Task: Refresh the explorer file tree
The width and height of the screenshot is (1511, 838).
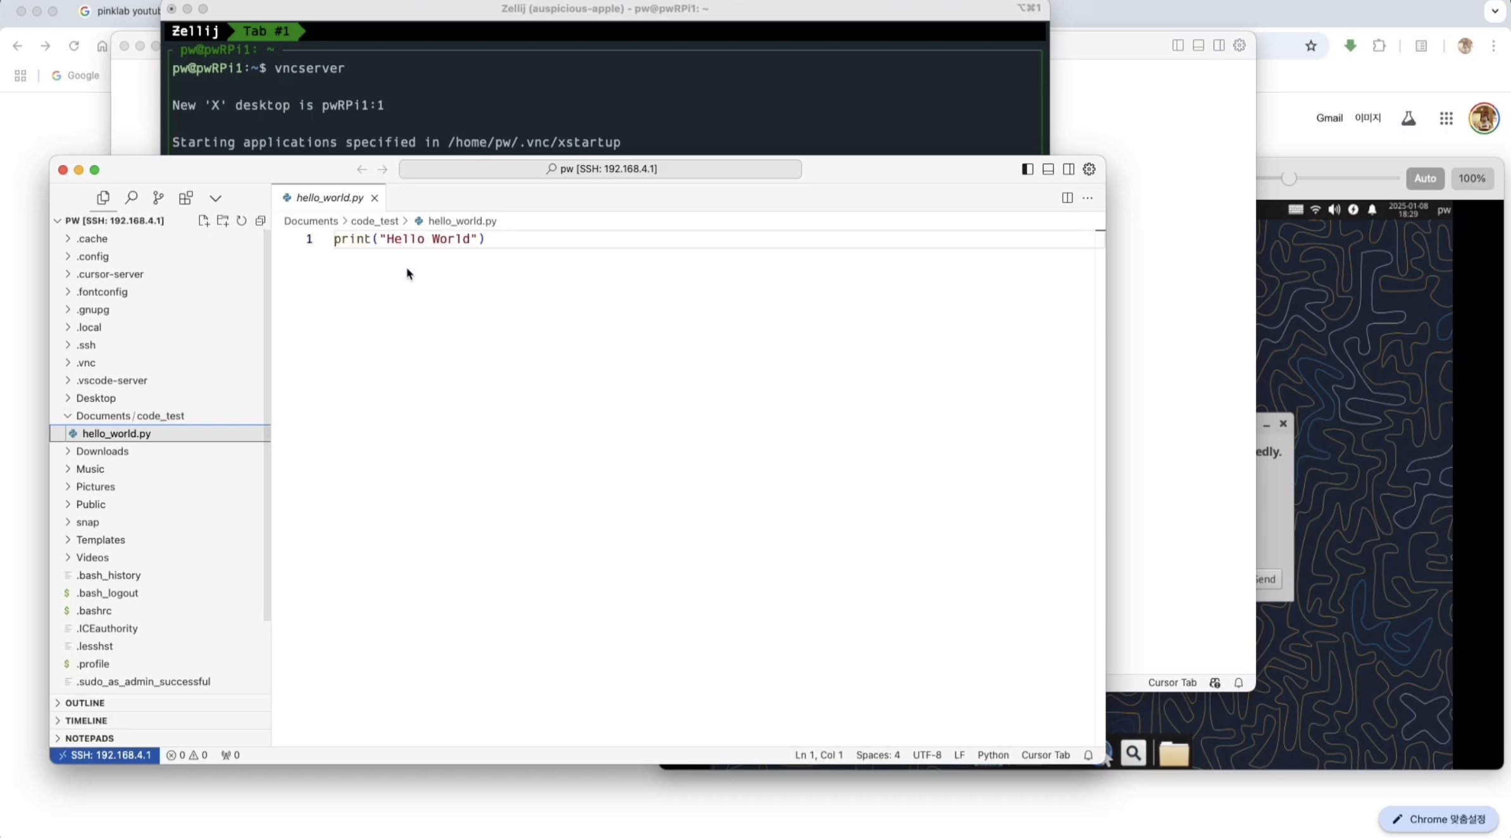Action: tap(242, 221)
